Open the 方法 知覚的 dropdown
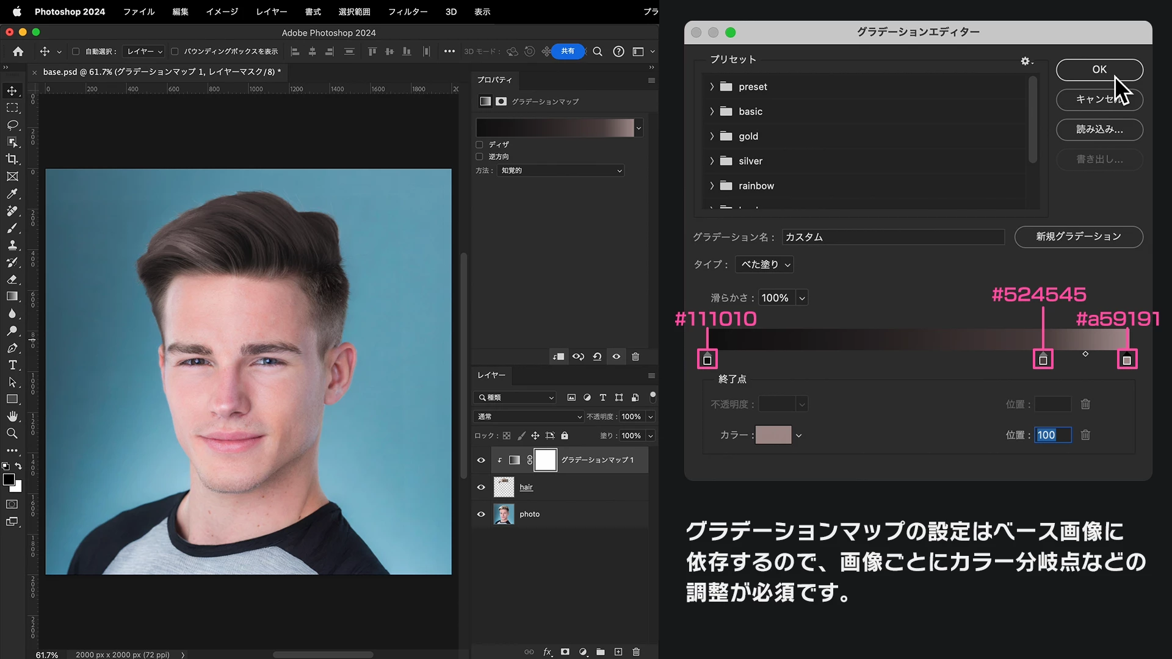 point(560,171)
